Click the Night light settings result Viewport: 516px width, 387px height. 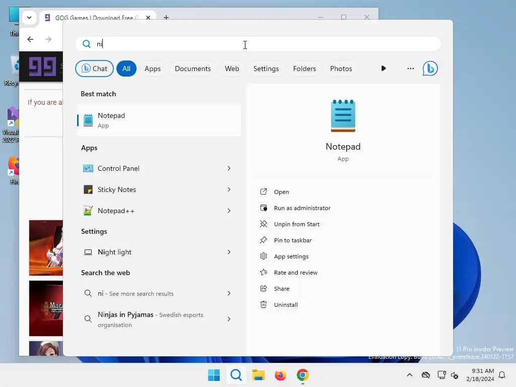(159, 252)
